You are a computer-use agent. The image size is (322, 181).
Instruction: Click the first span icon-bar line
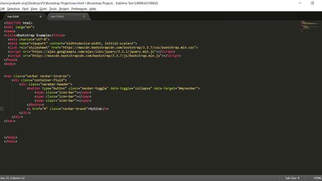tap(63, 93)
